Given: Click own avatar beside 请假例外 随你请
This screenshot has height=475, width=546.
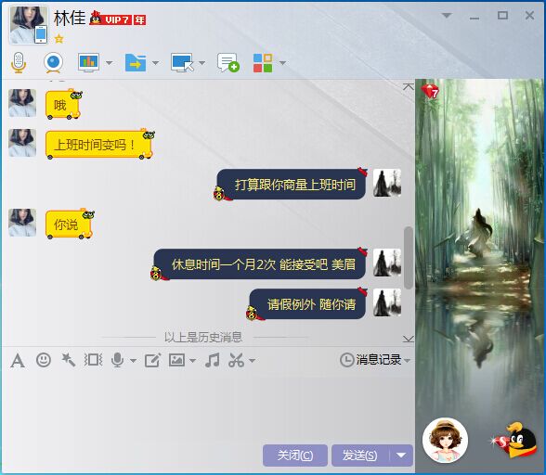Looking at the screenshot, I should point(387,302).
